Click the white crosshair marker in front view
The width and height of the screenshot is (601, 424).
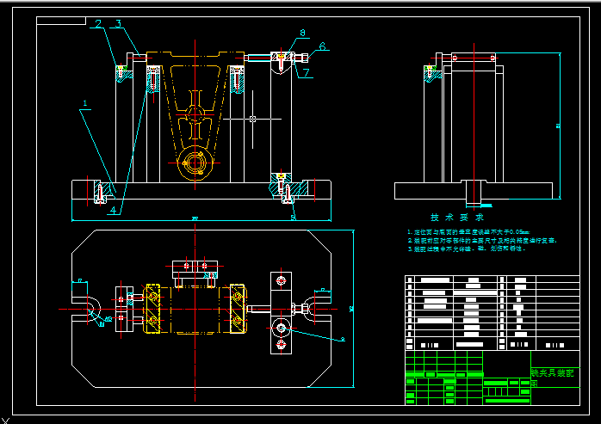[252, 120]
